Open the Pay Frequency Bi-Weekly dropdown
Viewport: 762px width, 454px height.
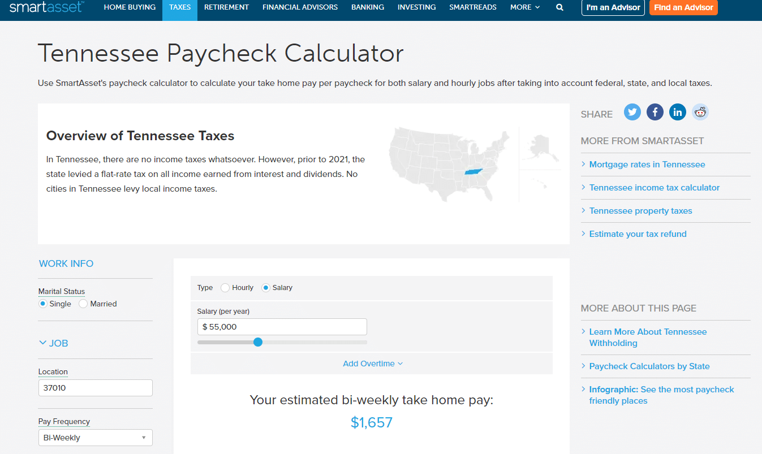[x=96, y=438]
